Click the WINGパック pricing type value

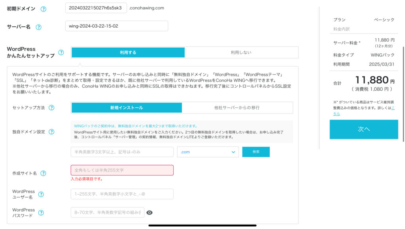pyautogui.click(x=382, y=55)
